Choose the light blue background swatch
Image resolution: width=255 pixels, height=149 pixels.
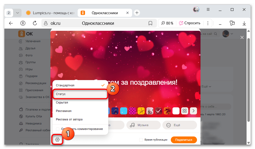click(124, 111)
